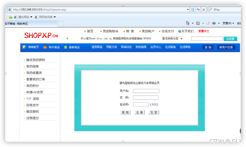
Task: Click the Bing search magnifier icon
Action: tap(211, 9)
